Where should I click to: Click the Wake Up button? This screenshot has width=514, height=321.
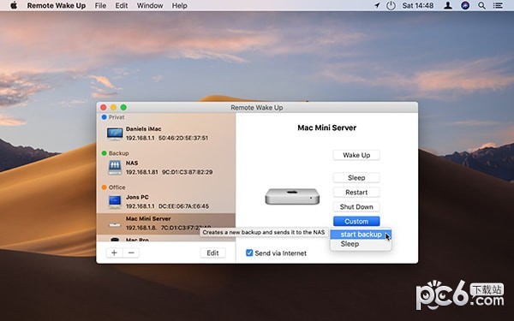point(356,155)
